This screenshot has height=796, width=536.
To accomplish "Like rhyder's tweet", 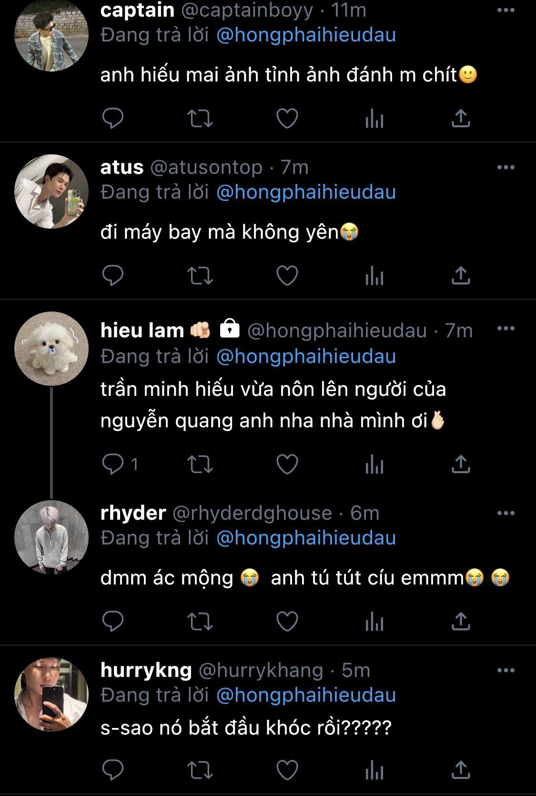I will pos(287,621).
